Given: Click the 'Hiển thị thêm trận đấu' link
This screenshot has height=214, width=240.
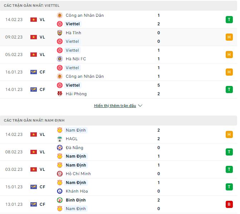Looking at the screenshot, I should [x=115, y=106].
